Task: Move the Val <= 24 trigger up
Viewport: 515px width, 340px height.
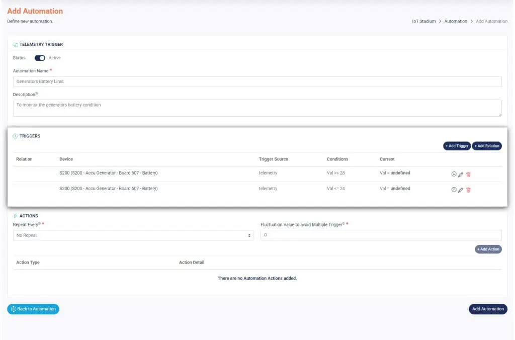Action: pos(454,190)
